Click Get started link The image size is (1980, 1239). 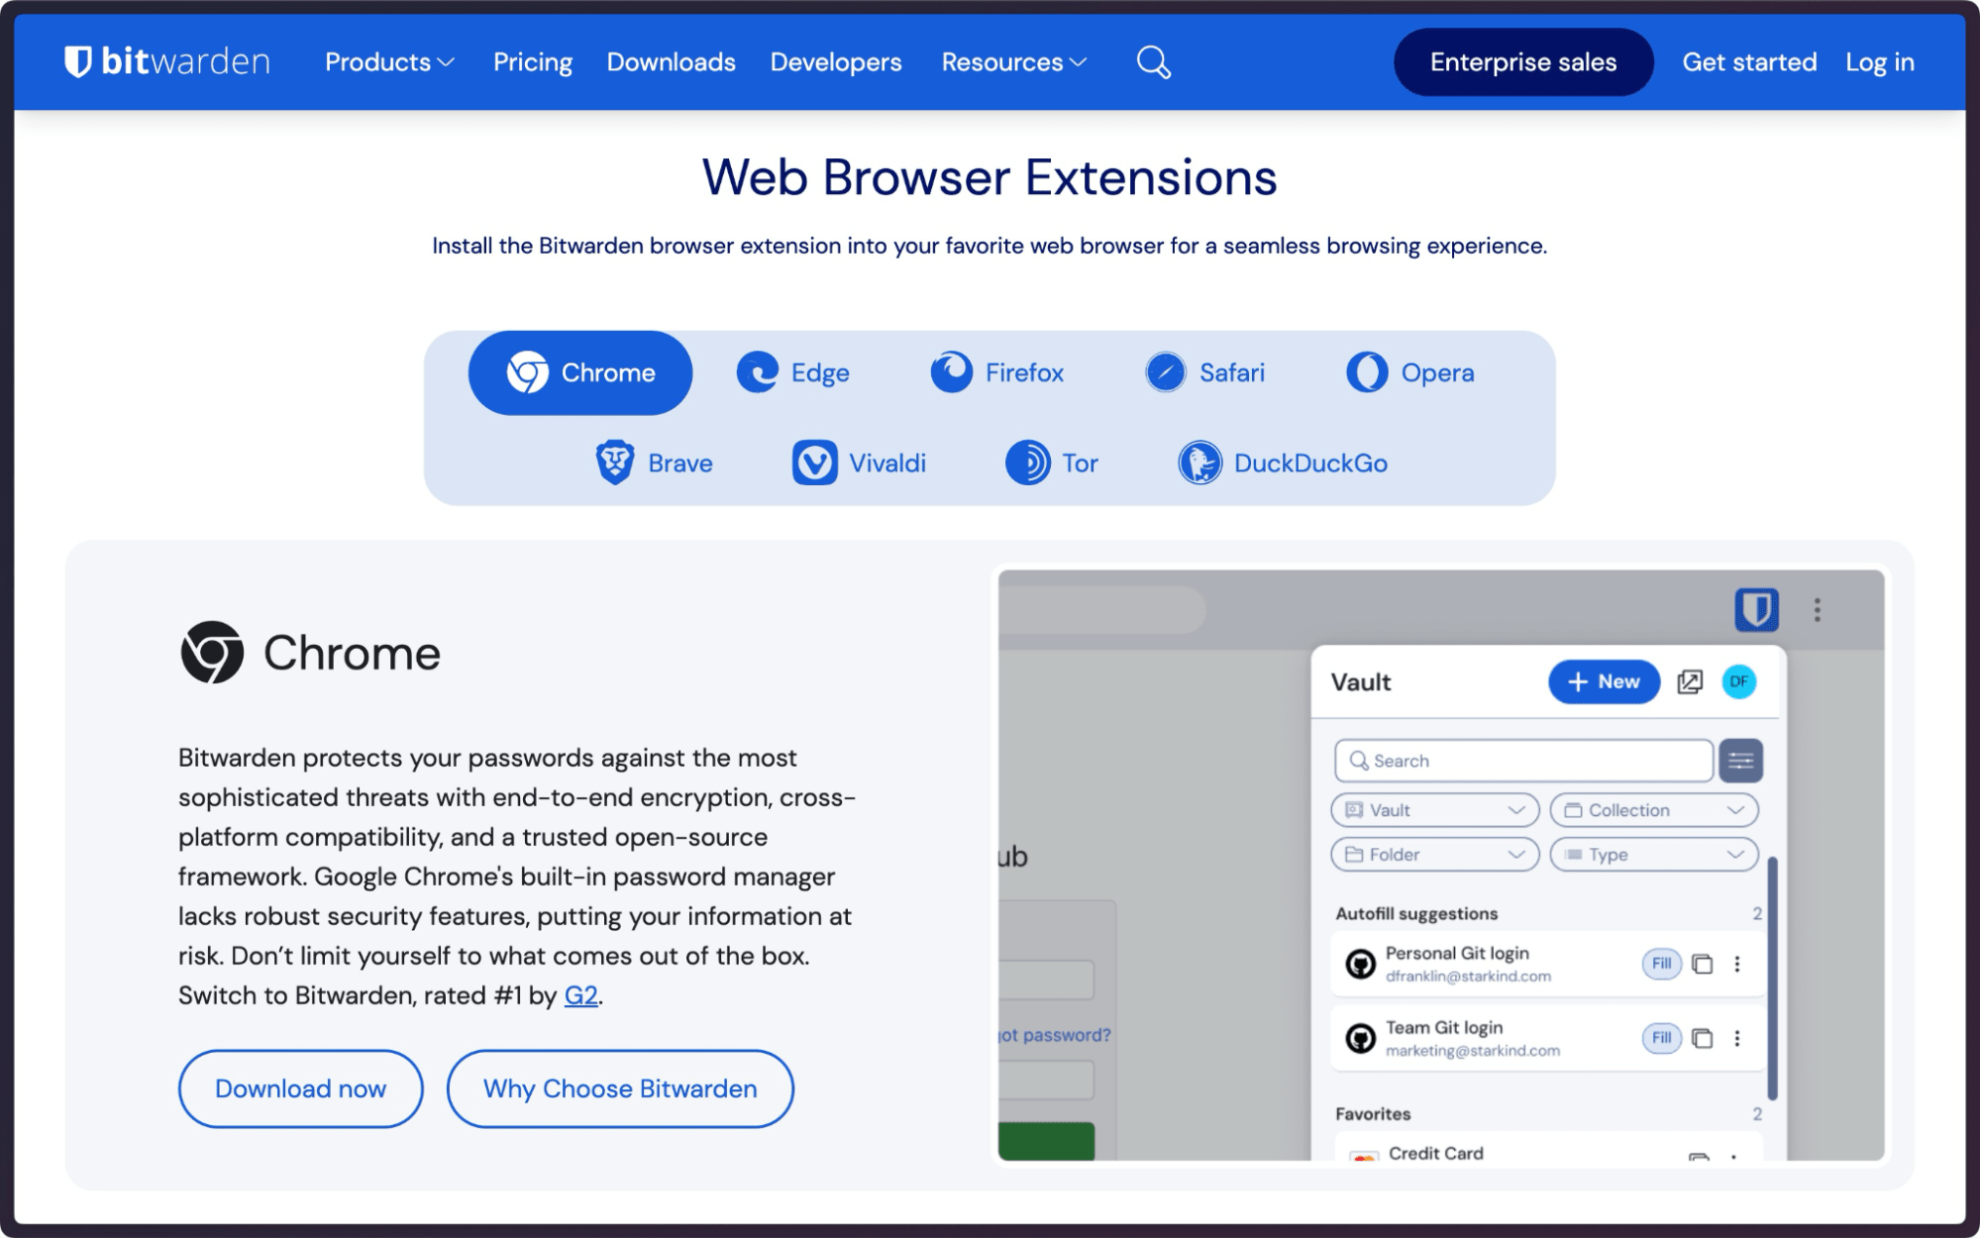tap(1749, 62)
